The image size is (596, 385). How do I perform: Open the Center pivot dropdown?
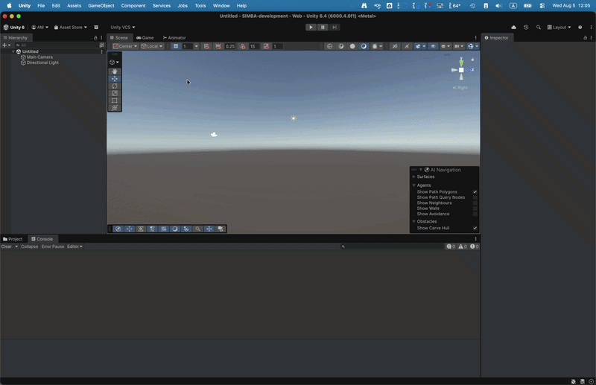pos(125,46)
